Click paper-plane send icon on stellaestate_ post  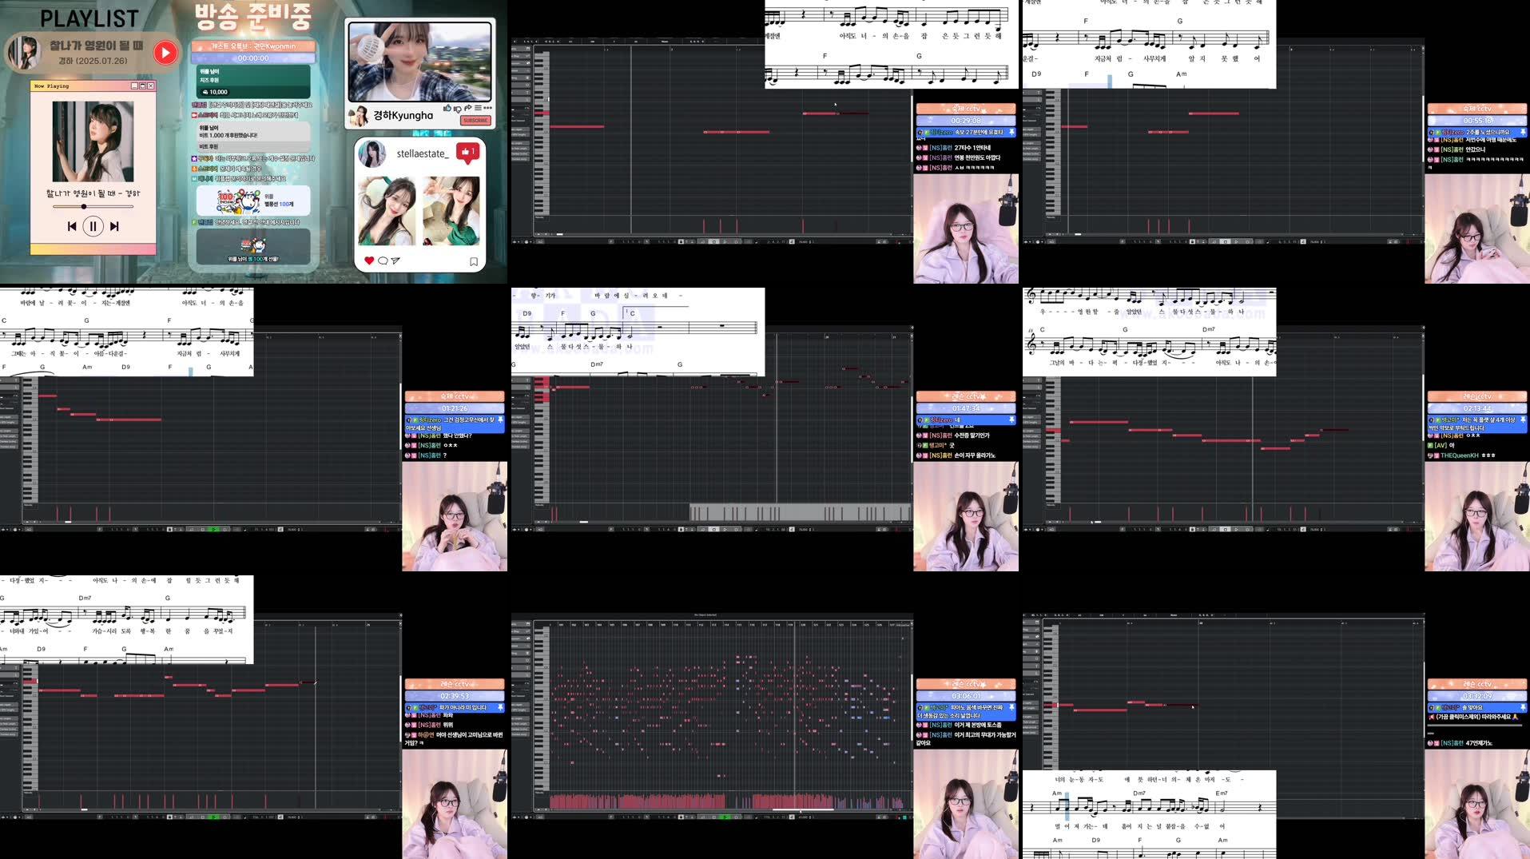(x=395, y=260)
